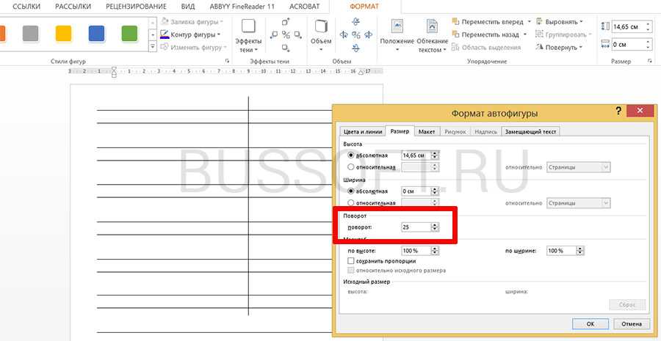
Task: Switch to the Цвета и линии tab
Action: click(x=363, y=132)
